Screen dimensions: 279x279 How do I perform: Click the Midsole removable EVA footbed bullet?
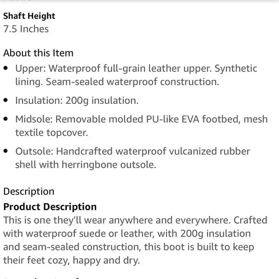click(x=141, y=126)
